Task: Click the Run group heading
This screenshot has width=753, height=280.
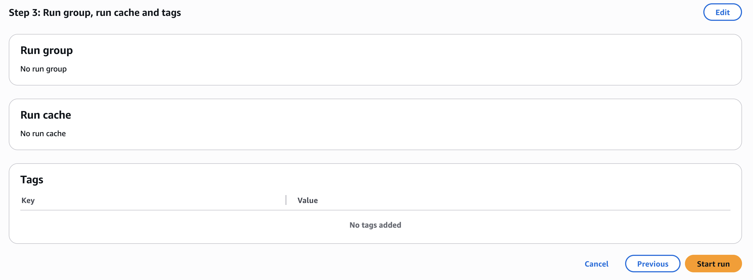Action: (x=46, y=50)
